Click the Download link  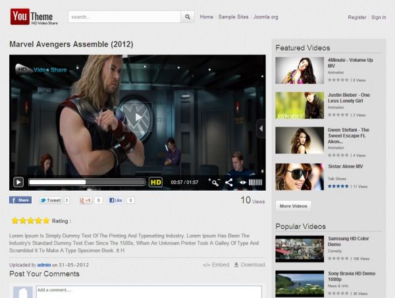click(250, 264)
